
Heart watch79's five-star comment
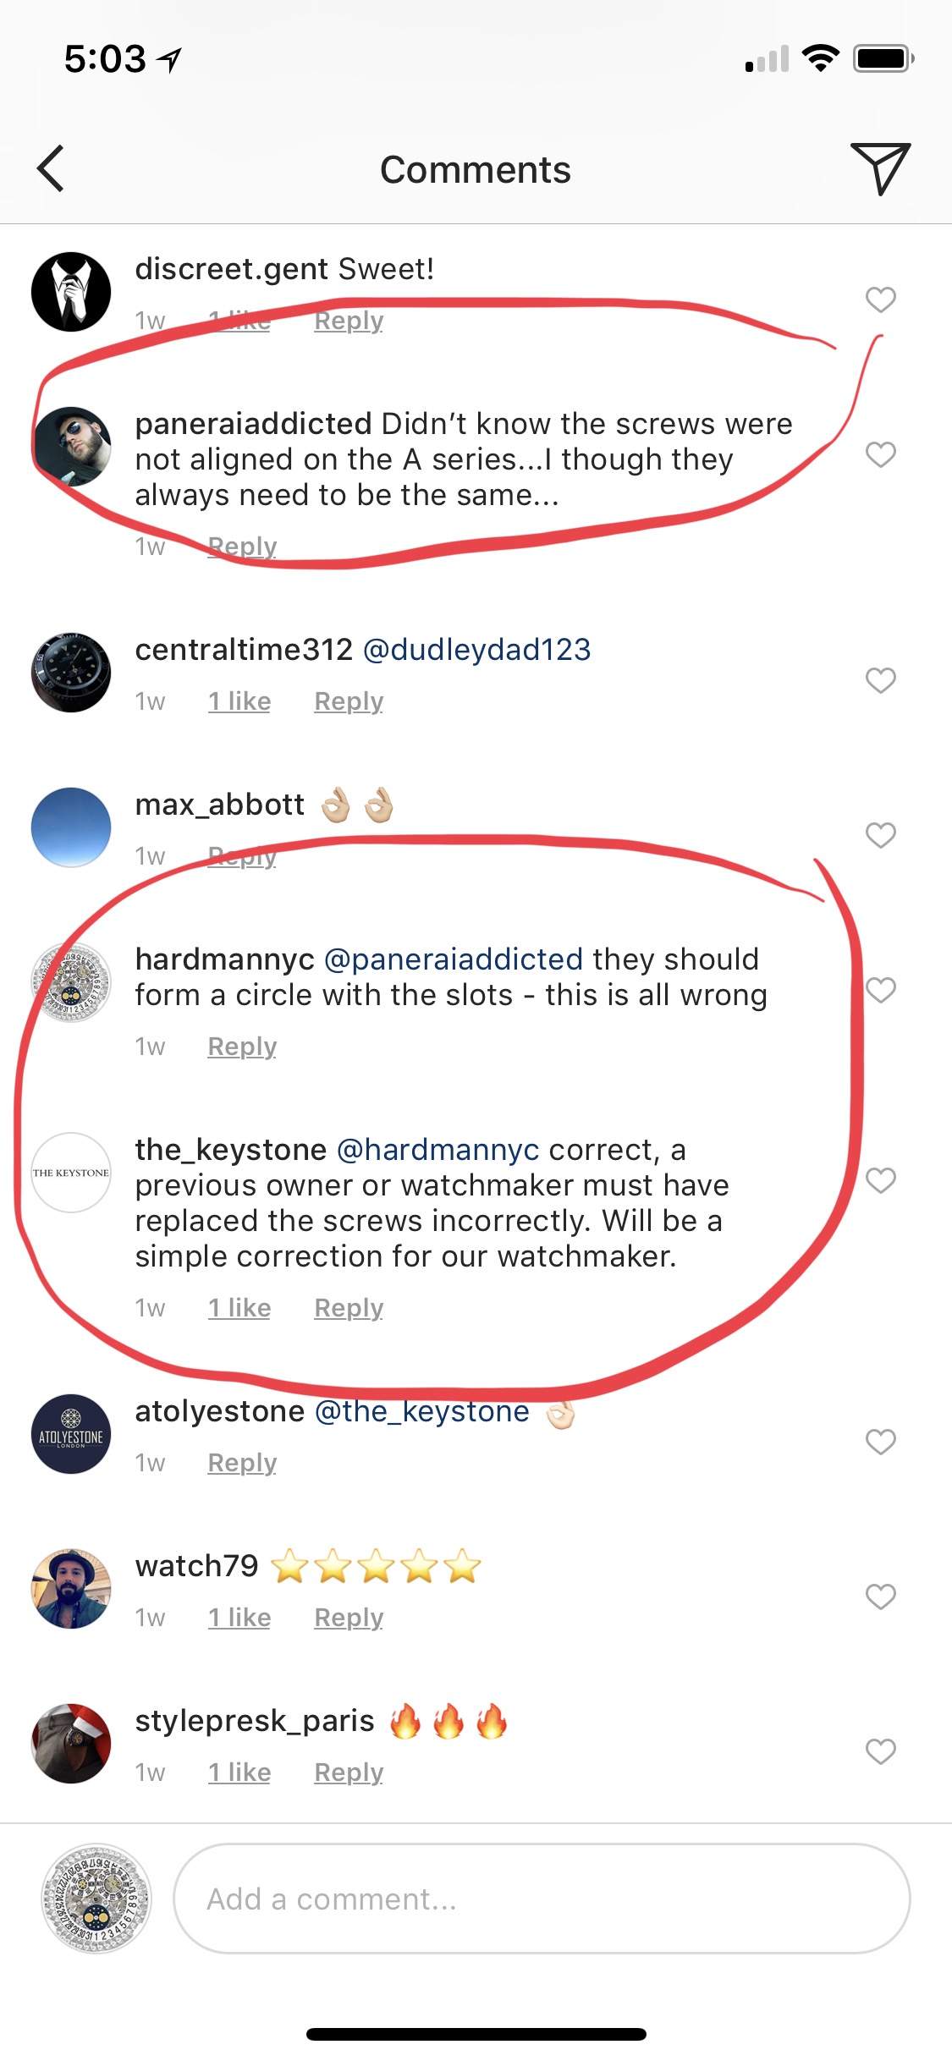pyautogui.click(x=880, y=1597)
